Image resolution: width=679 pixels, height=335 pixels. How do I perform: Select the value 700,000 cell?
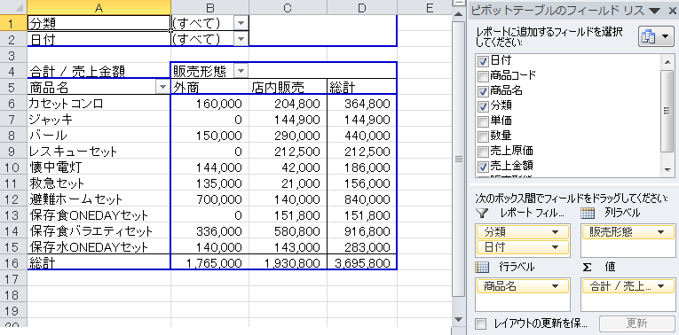(210, 199)
